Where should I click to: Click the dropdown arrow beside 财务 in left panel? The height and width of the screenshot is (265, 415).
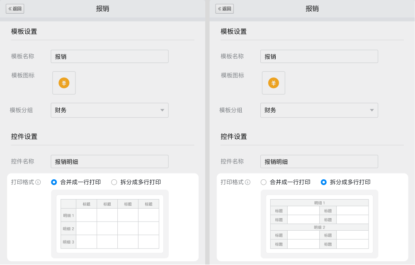163,110
